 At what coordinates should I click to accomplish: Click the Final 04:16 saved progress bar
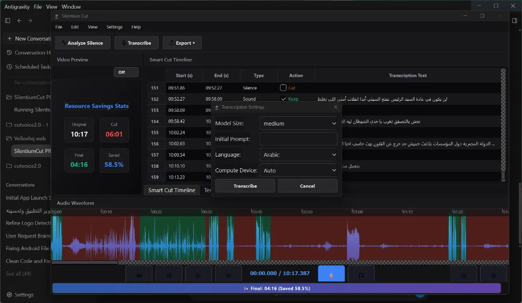(276, 288)
